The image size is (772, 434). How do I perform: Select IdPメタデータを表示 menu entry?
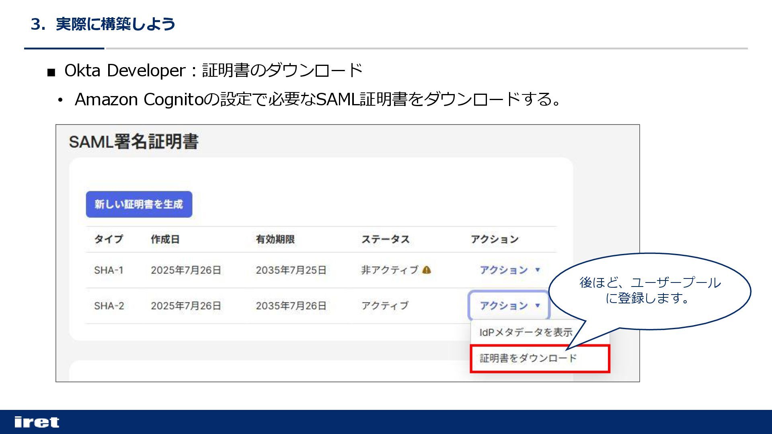[x=525, y=332]
